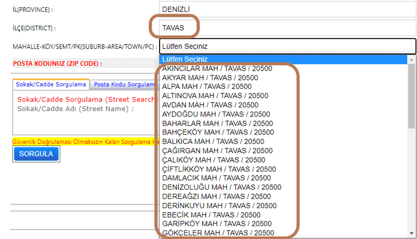Viewport: 417px width, 239px height.
Task: Choose DAMLACIK MAH option
Action: pyautogui.click(x=216, y=178)
